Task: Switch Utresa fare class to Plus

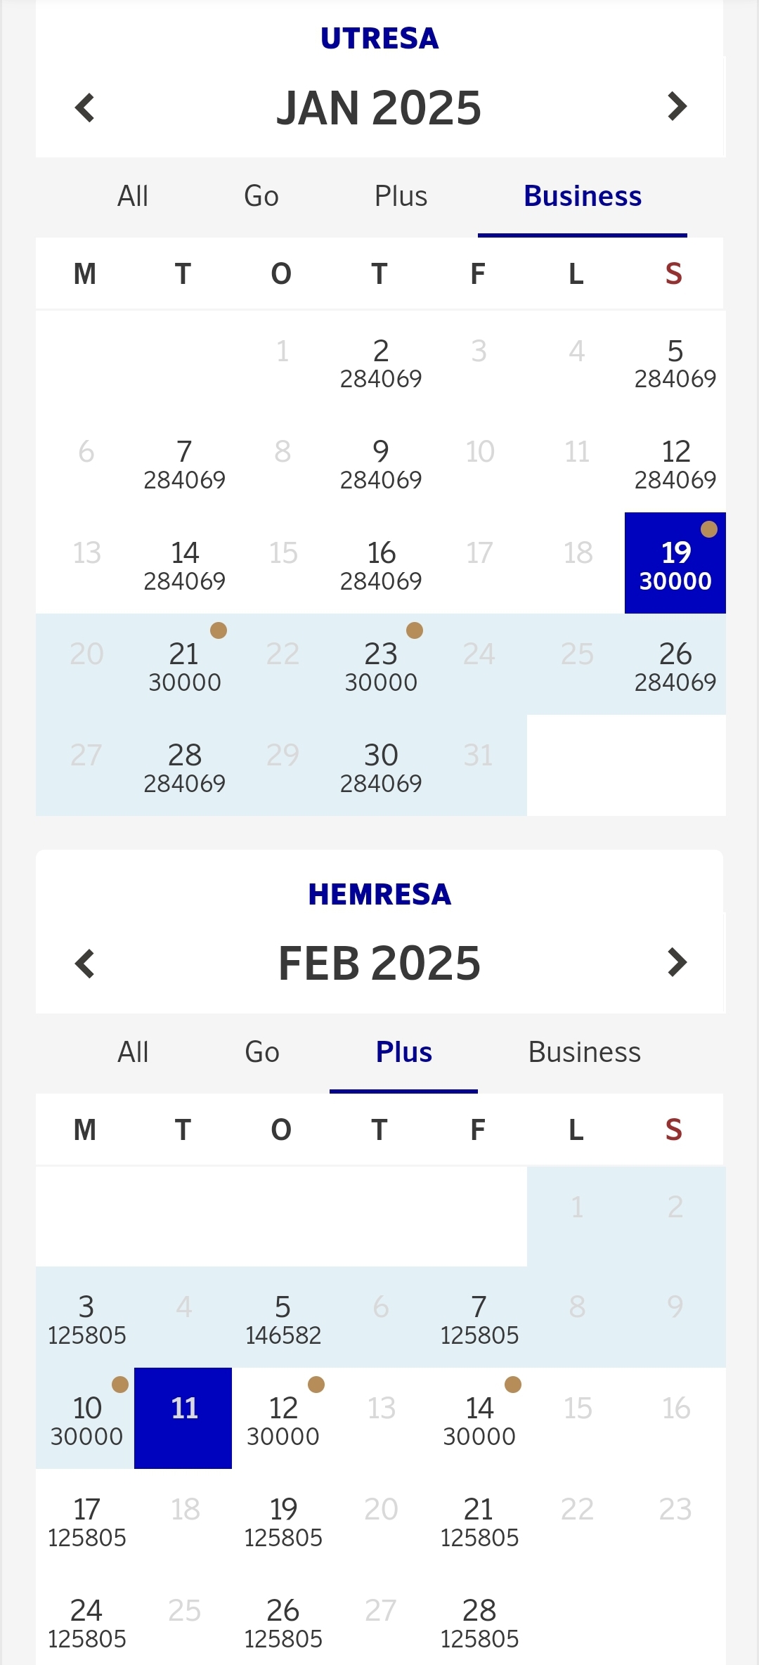Action: tap(401, 196)
